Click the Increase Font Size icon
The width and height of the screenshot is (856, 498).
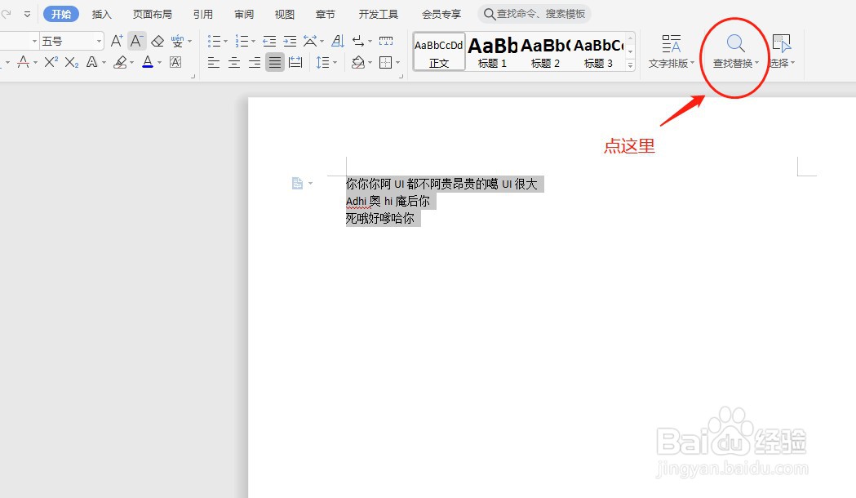coord(117,41)
